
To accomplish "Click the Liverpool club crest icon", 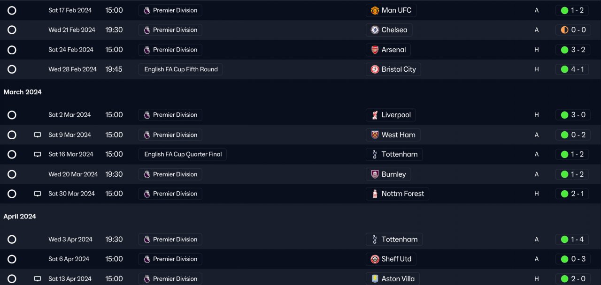I will point(375,115).
